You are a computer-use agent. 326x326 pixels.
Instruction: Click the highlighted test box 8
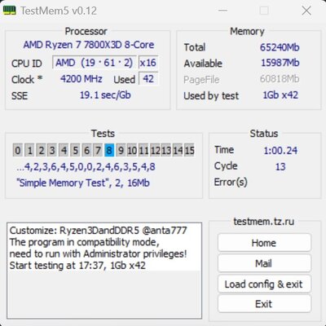(109, 150)
